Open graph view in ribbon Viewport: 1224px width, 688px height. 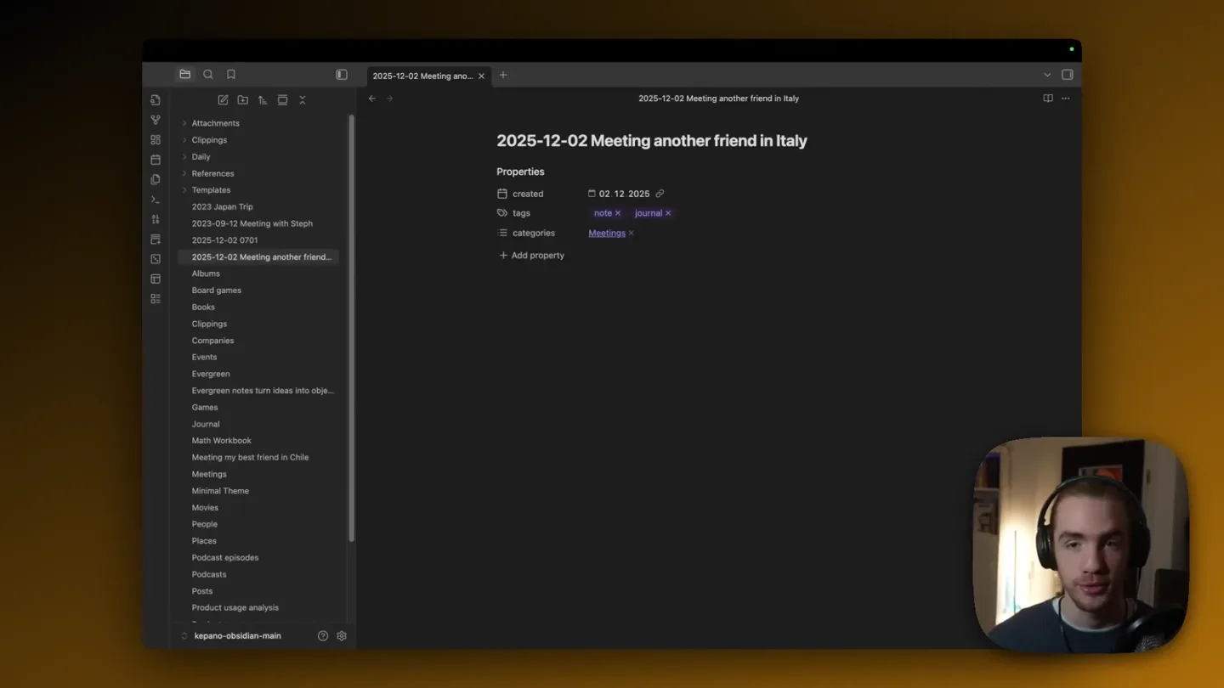pyautogui.click(x=156, y=120)
